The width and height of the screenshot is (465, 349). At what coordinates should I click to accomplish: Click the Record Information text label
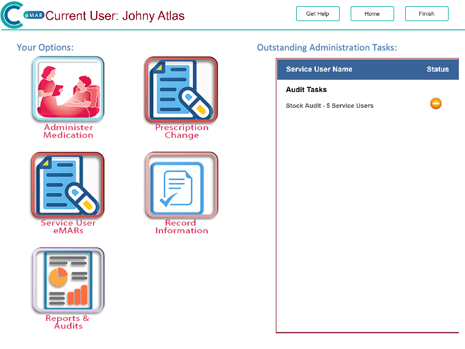(x=181, y=227)
